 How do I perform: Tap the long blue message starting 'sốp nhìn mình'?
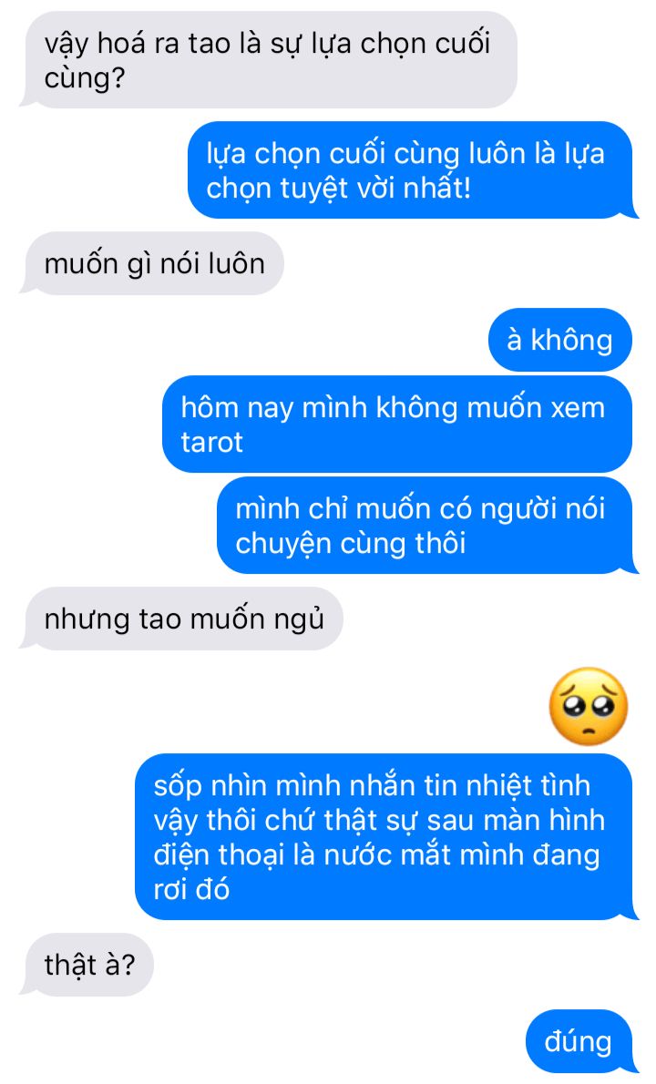(x=385, y=836)
